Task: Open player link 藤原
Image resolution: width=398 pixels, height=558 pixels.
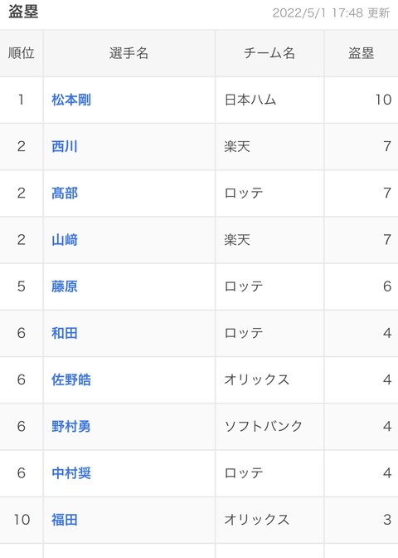Action: point(65,286)
